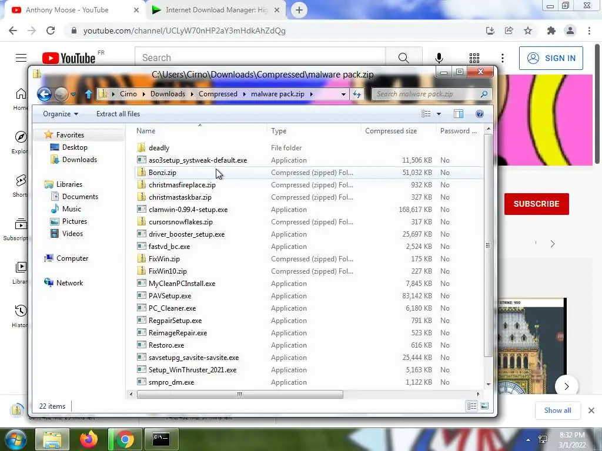Click the vertical file list scrollbar
This screenshot has width=602, height=451.
[488, 245]
